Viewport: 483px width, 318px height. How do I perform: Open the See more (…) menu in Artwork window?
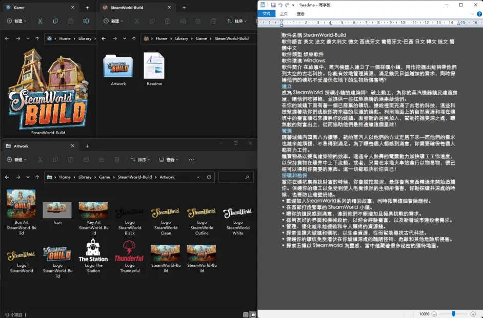(x=191, y=160)
